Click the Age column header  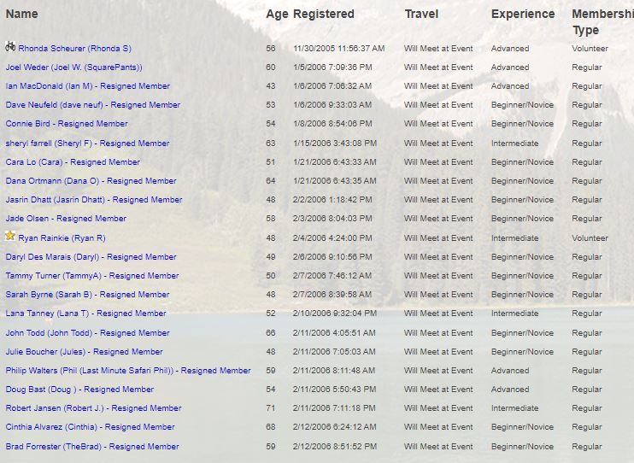click(277, 14)
